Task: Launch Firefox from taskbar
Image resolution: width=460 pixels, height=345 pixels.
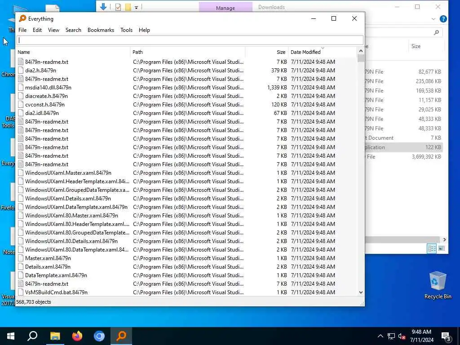Action: click(x=77, y=336)
